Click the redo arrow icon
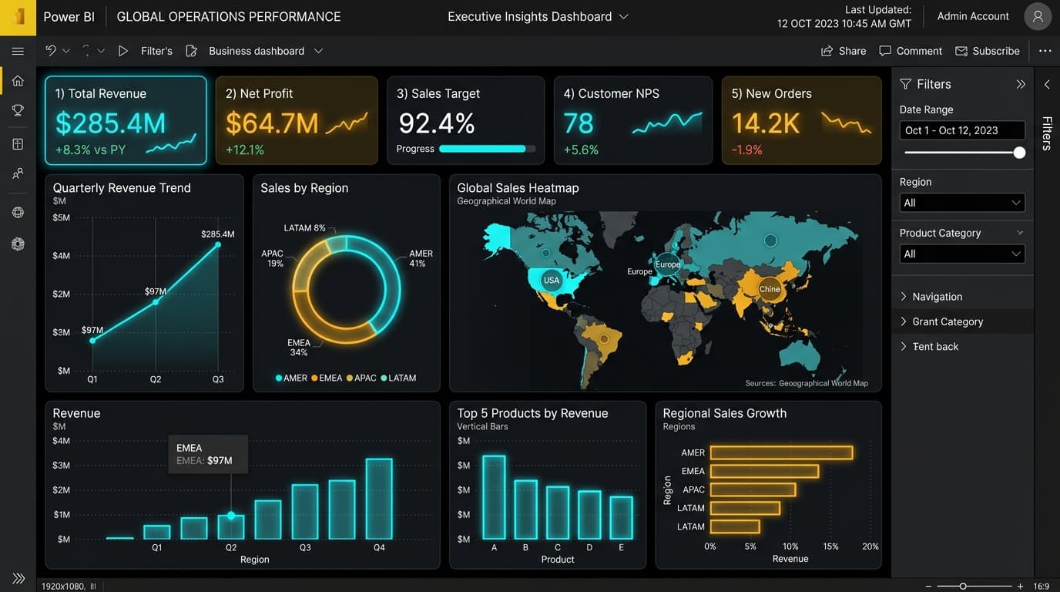Viewport: 1060px width, 592px height. [86, 51]
